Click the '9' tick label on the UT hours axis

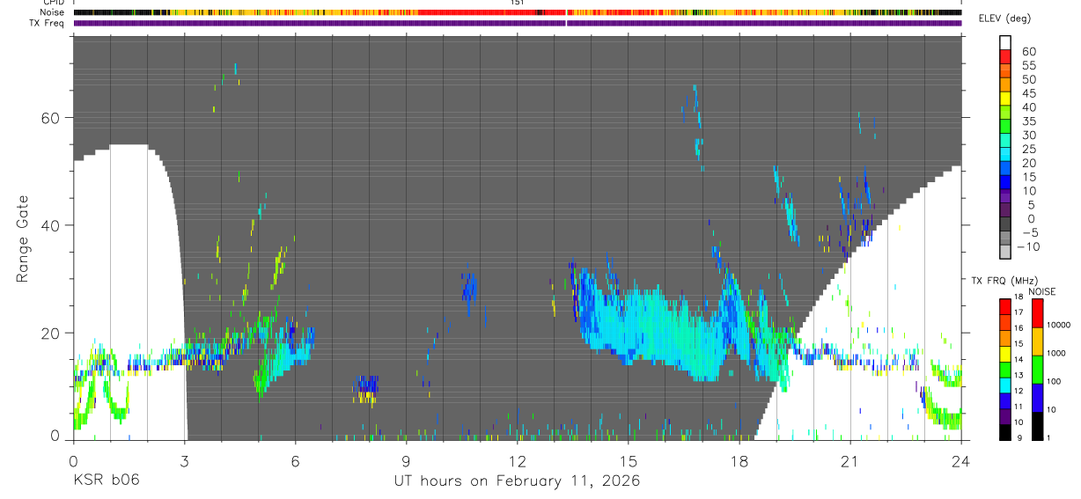pos(406,460)
